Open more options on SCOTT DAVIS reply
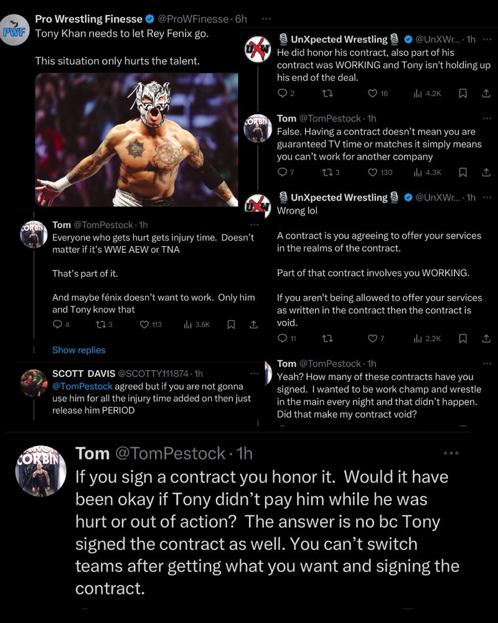 pyautogui.click(x=253, y=374)
